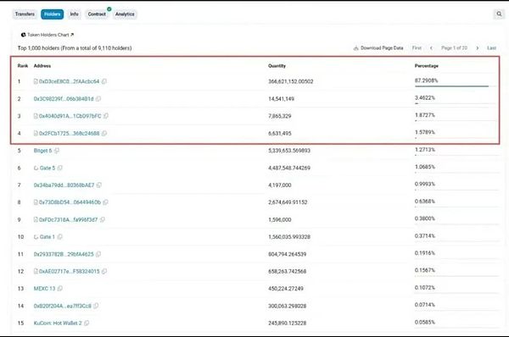Copy the Gate 1 address

pos(59,237)
